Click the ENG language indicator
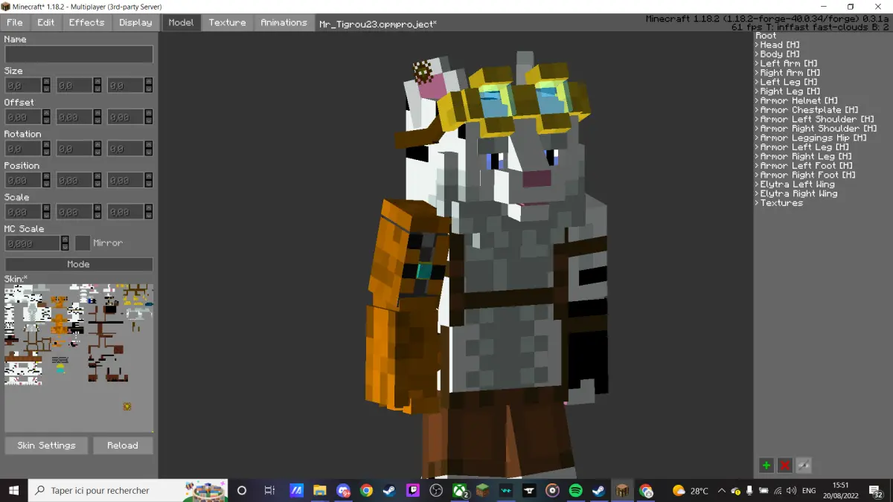This screenshot has width=893, height=502. [x=809, y=491]
